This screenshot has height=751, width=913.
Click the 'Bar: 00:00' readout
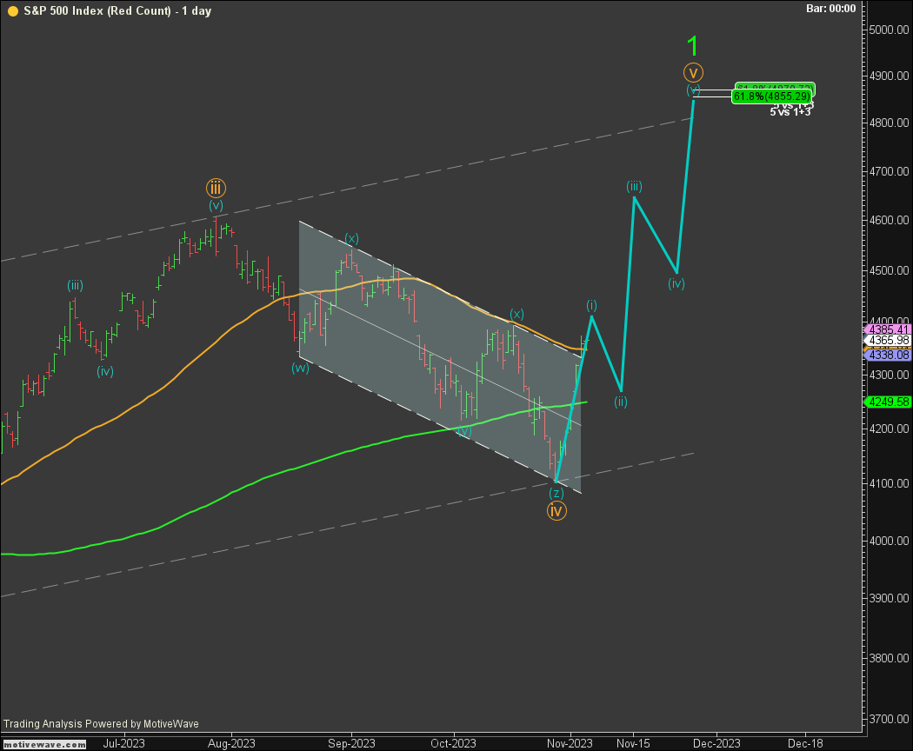tap(831, 9)
